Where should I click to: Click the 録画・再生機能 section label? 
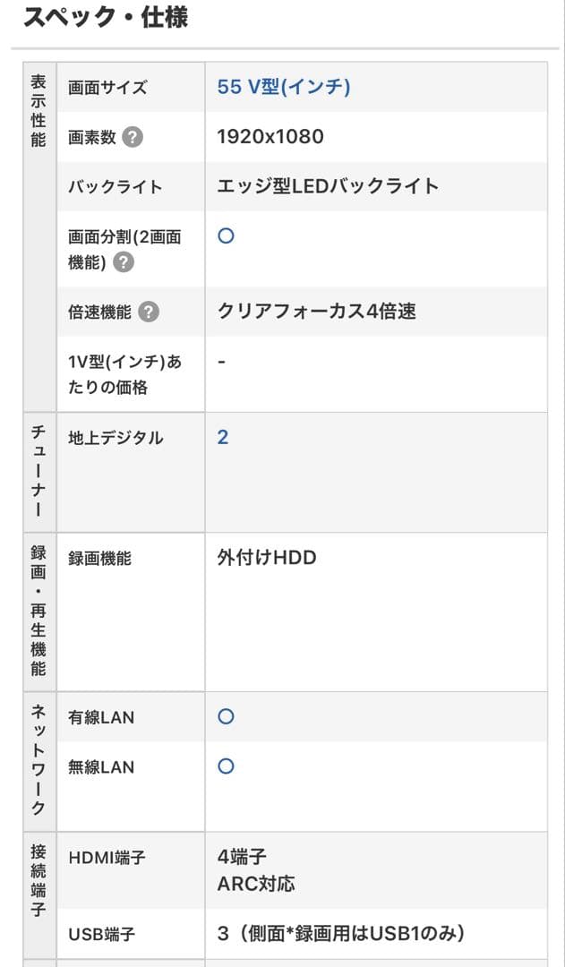pos(38,609)
